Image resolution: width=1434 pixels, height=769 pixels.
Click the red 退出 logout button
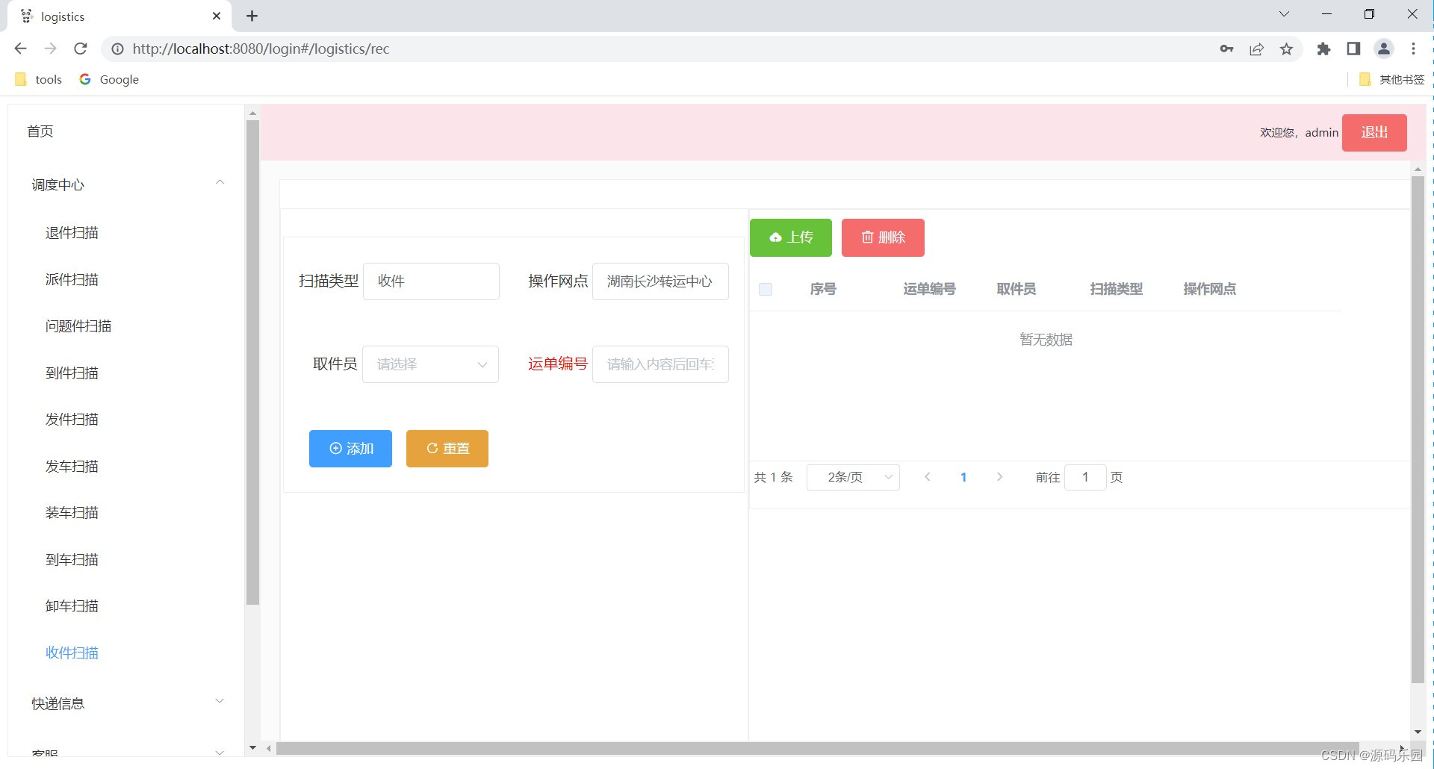pyautogui.click(x=1374, y=133)
